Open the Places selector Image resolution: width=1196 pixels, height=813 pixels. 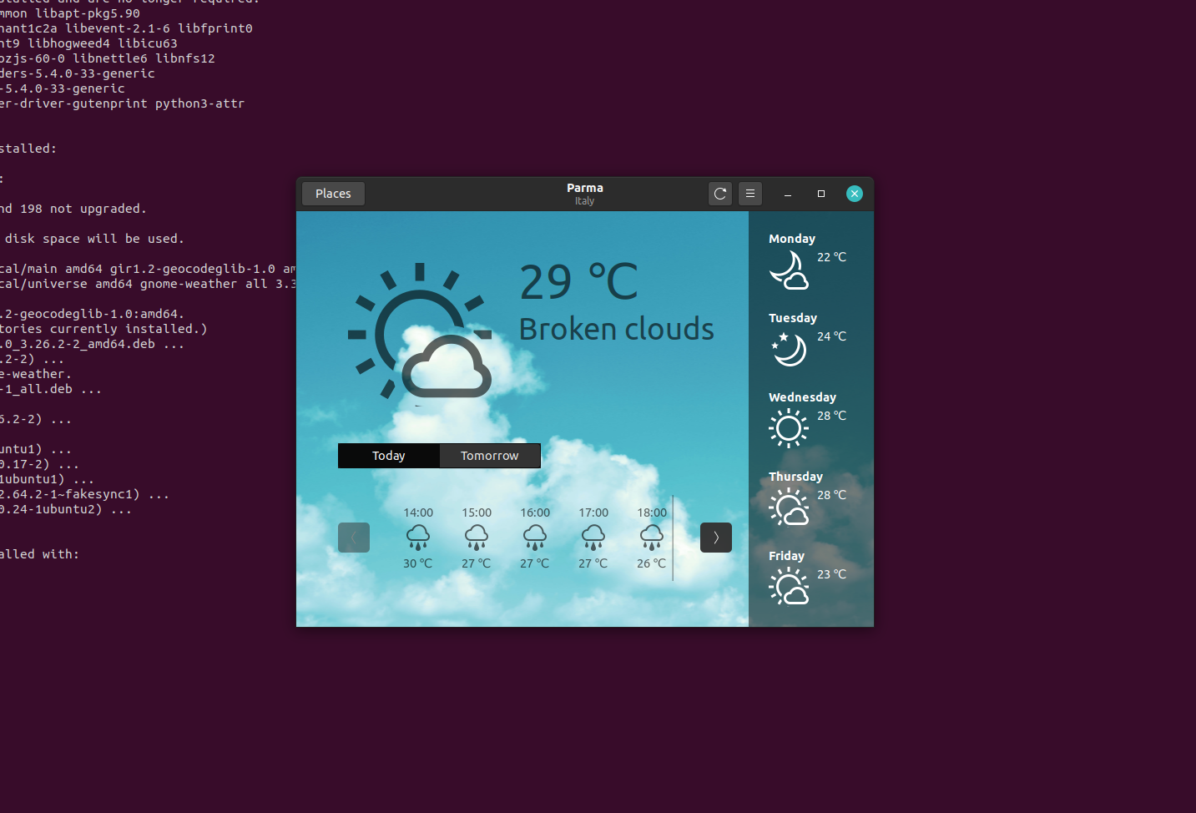pos(332,193)
